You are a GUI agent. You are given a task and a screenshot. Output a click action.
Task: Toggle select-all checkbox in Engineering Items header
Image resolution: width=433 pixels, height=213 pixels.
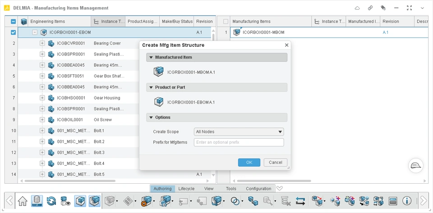pos(13,22)
